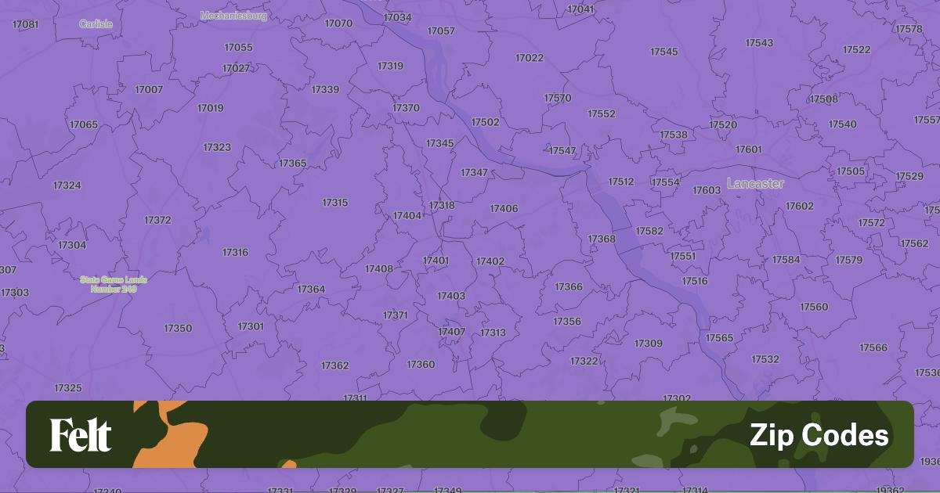The image size is (940, 493).
Task: Select the Lancaster city label
Action: (x=755, y=183)
